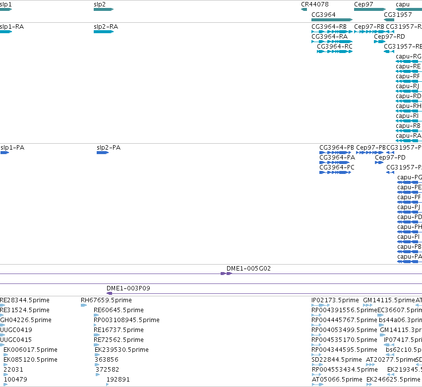Screen dimensions: 422x387
Task: Select the RP004445767.5prime EST label
Action: 344,320
